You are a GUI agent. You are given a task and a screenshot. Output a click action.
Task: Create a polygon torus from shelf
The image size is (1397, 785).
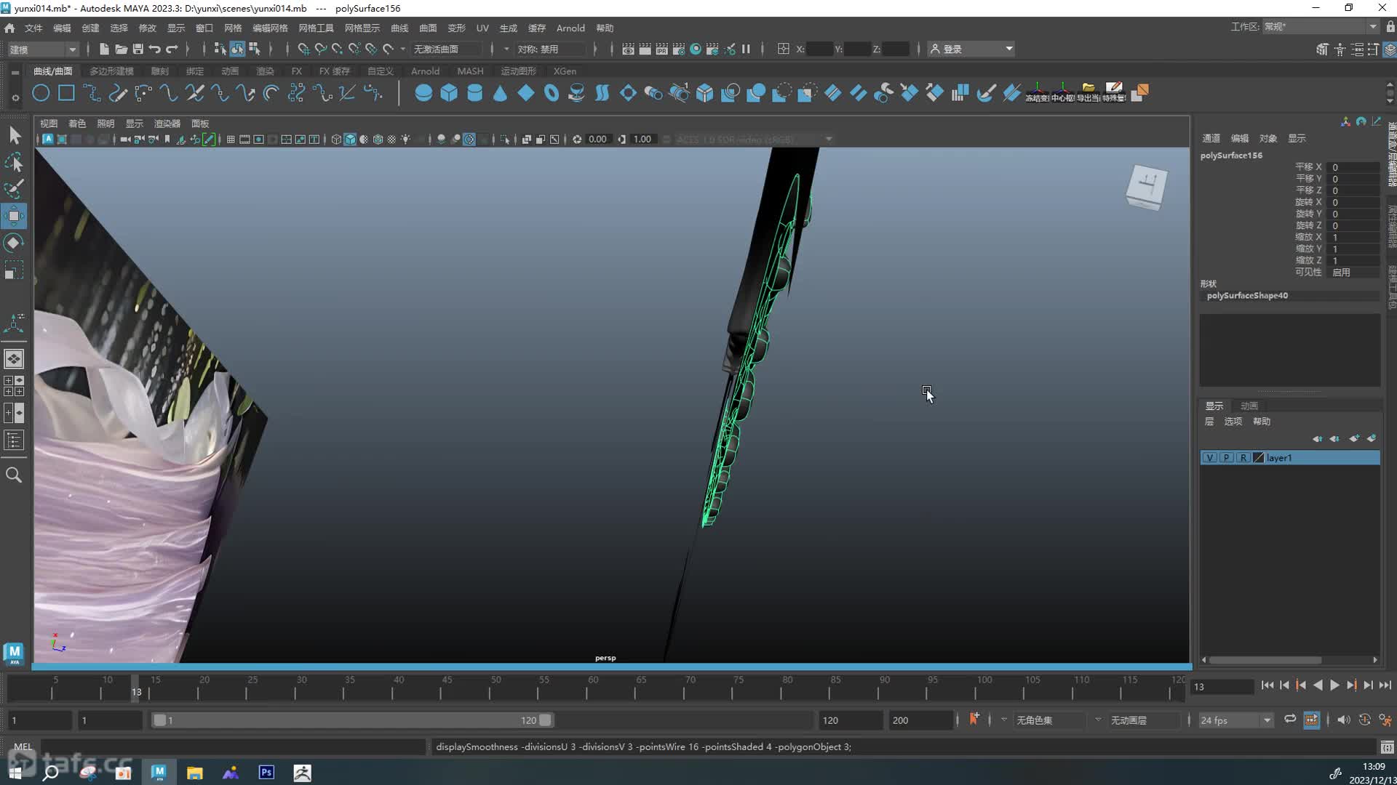pos(551,93)
